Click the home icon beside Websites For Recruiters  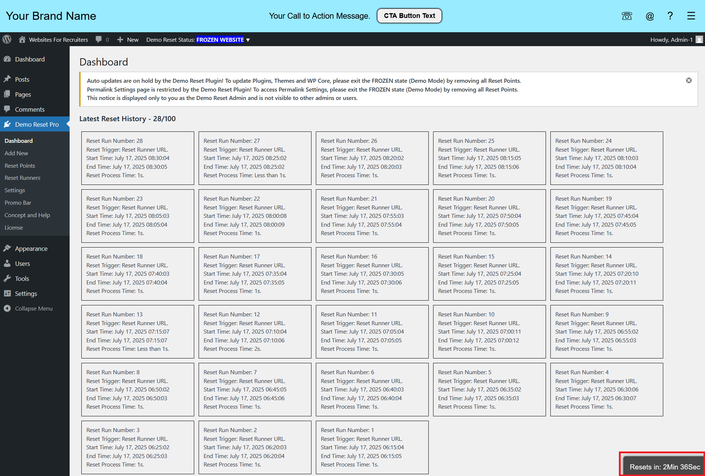click(22, 40)
